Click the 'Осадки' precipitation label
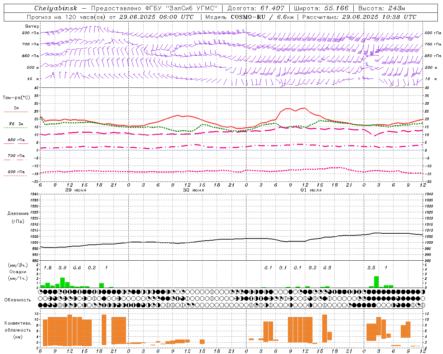The height and width of the screenshot is (354, 443). pyautogui.click(x=18, y=272)
